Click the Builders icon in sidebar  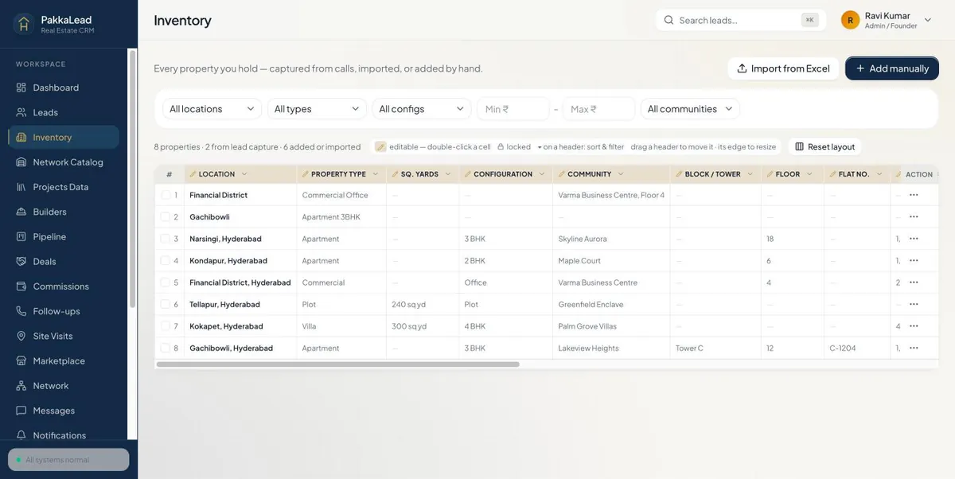pos(21,212)
